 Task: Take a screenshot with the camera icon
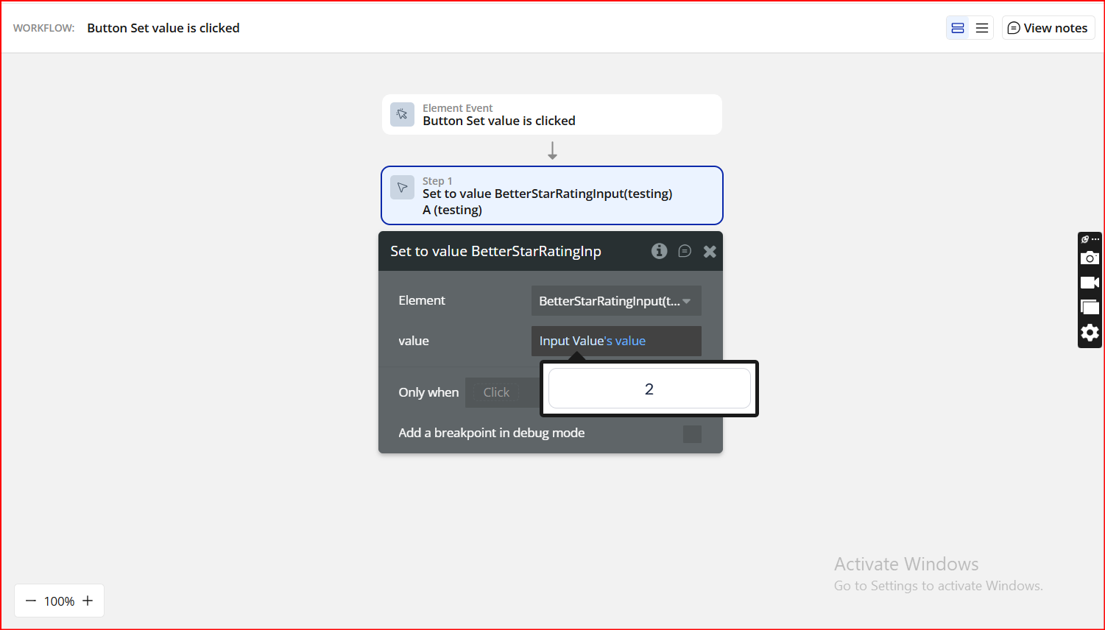pyautogui.click(x=1090, y=258)
